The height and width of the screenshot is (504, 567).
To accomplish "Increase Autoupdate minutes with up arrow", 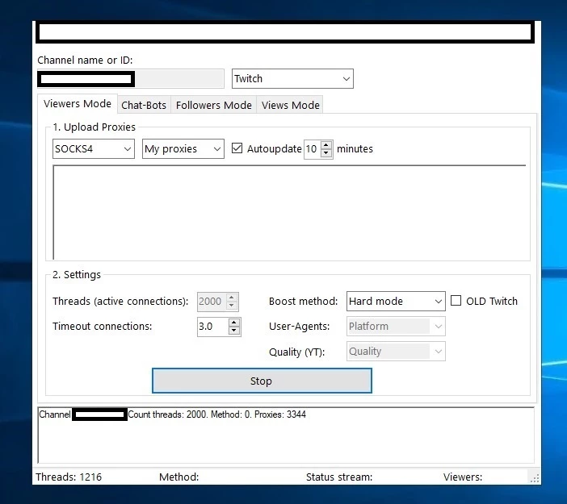I will [326, 145].
